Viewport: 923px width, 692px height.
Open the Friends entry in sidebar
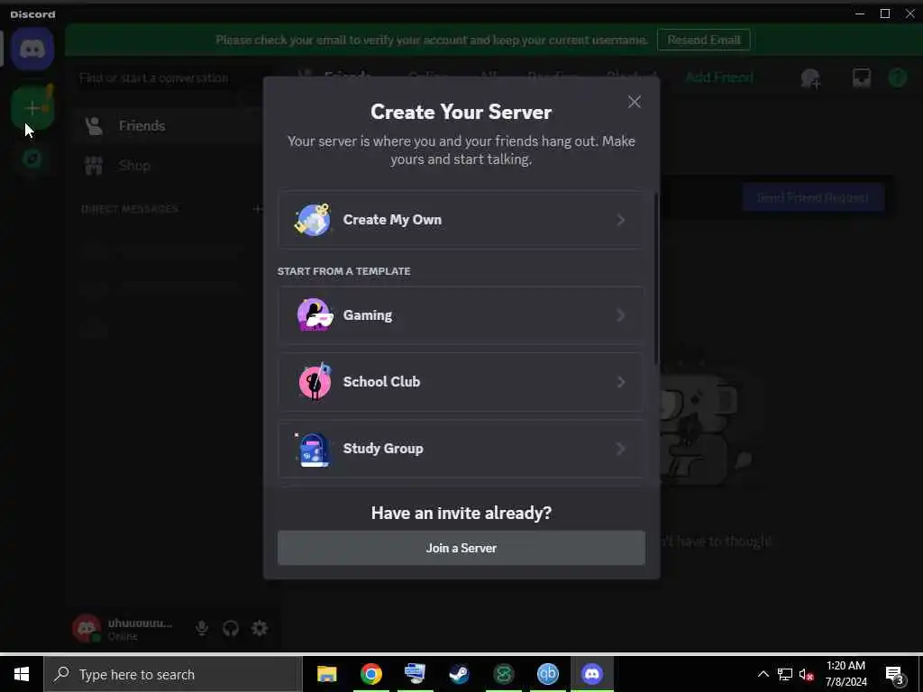pyautogui.click(x=167, y=126)
